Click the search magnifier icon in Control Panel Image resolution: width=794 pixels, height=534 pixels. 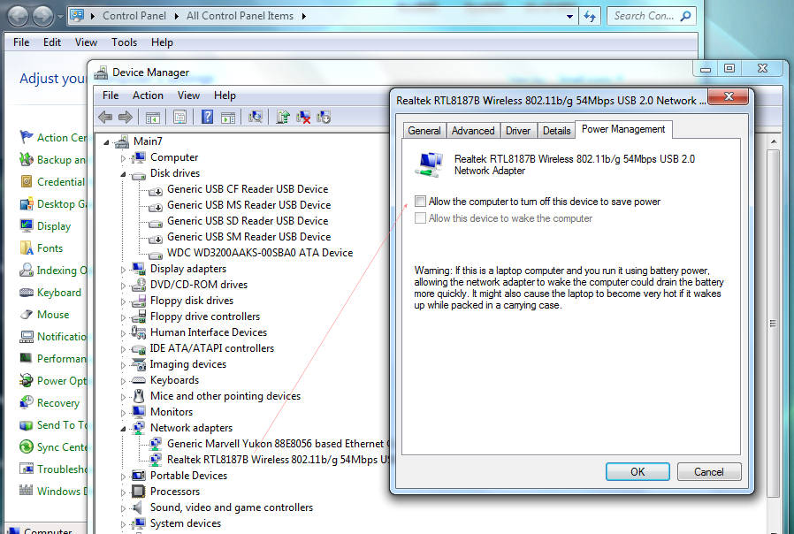[x=685, y=16]
